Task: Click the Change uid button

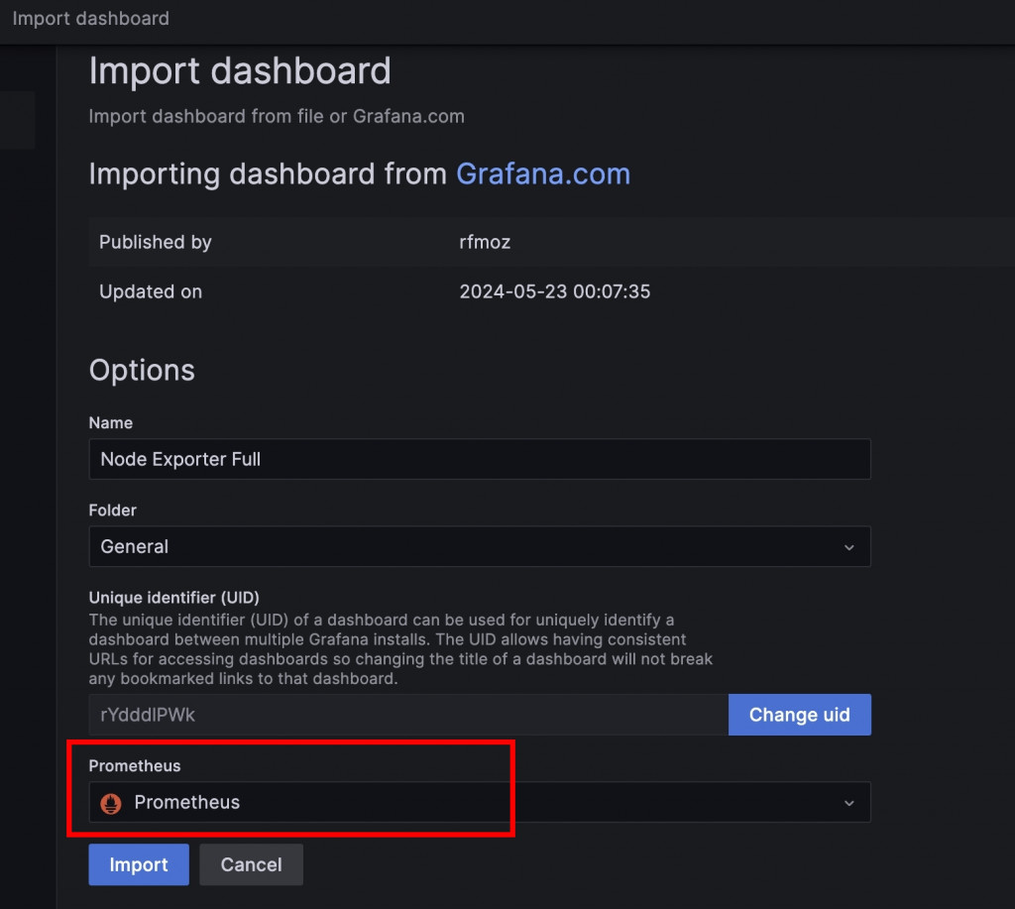Action: click(800, 715)
